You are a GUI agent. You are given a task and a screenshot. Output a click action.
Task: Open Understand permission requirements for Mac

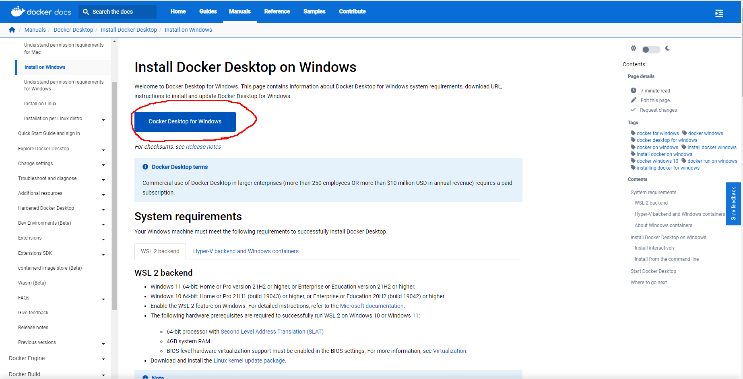tap(64, 49)
